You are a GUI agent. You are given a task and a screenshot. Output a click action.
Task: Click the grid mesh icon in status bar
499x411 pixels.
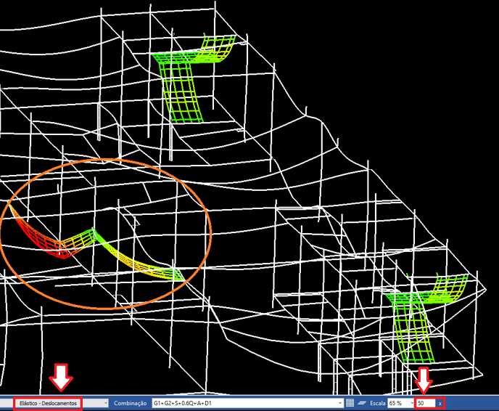[350, 403]
